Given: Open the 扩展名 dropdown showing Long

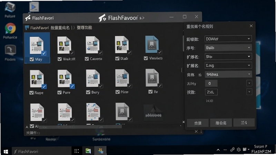Looking at the screenshot, I should [x=228, y=65].
